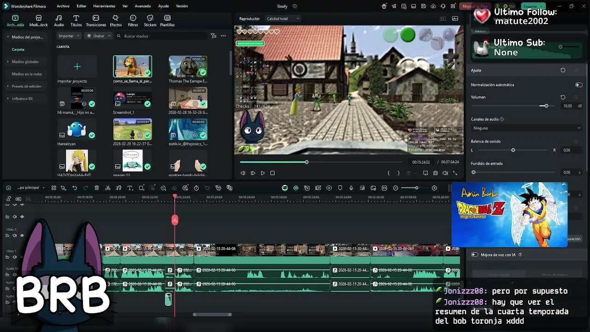Open the Editar menu

[82, 6]
